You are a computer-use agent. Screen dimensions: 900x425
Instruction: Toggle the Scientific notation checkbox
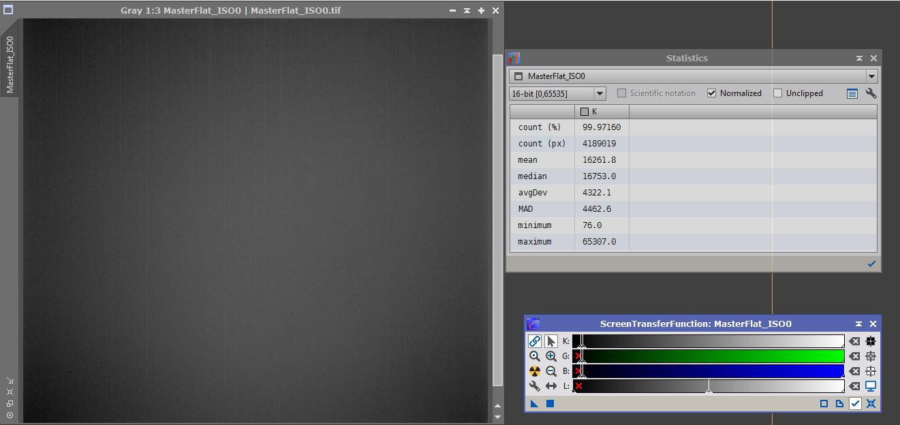(x=621, y=93)
